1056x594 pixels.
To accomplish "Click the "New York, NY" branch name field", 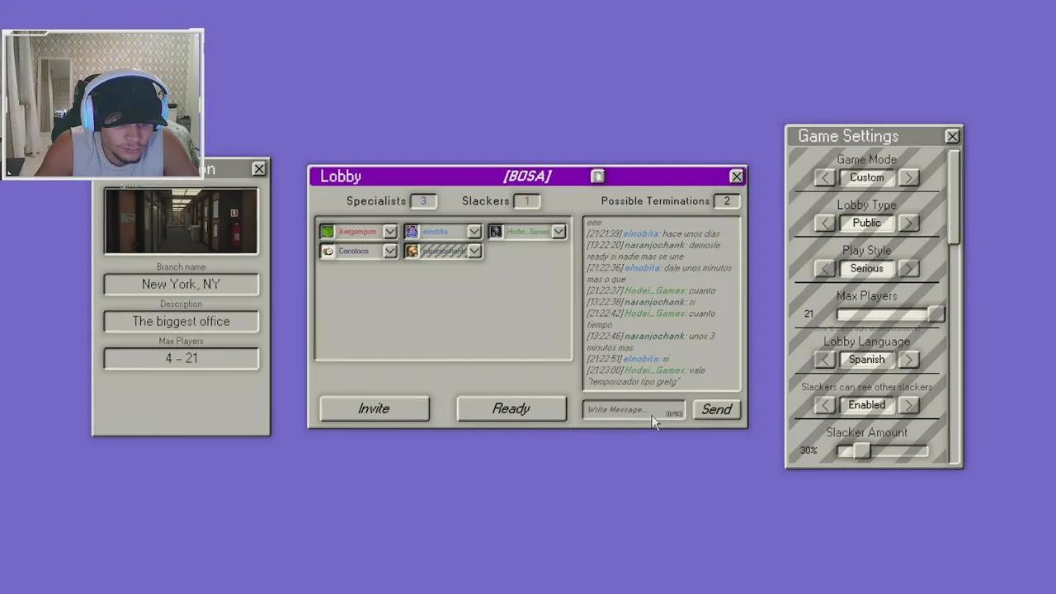I will click(x=181, y=285).
